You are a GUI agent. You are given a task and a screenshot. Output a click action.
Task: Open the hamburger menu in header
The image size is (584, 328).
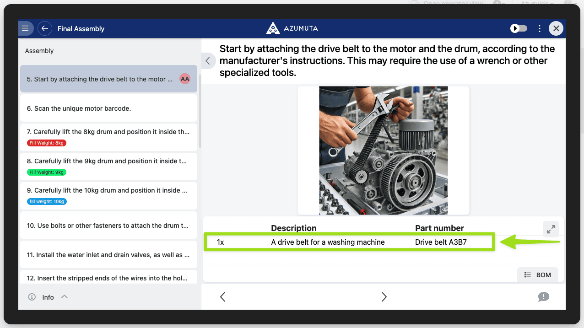[25, 28]
